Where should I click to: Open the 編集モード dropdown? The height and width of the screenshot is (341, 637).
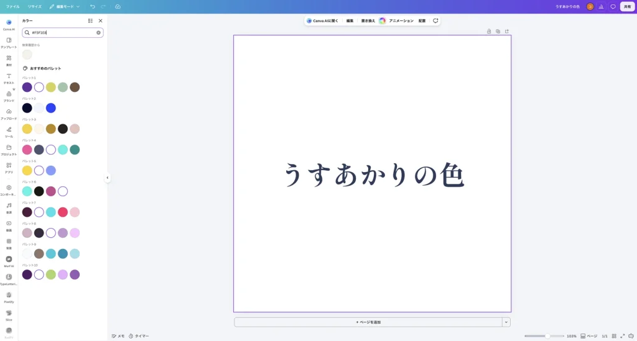coord(65,6)
